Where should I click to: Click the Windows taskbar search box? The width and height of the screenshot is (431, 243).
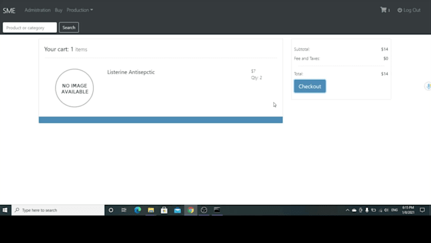58,210
